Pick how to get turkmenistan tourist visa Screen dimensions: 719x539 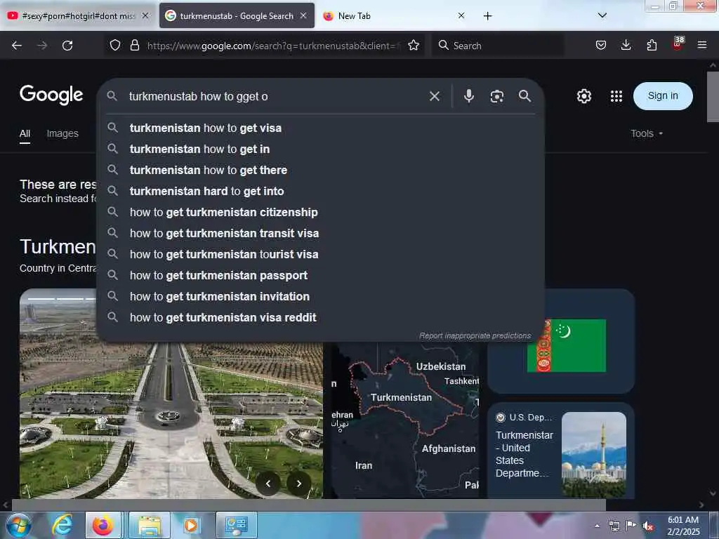(320, 254)
